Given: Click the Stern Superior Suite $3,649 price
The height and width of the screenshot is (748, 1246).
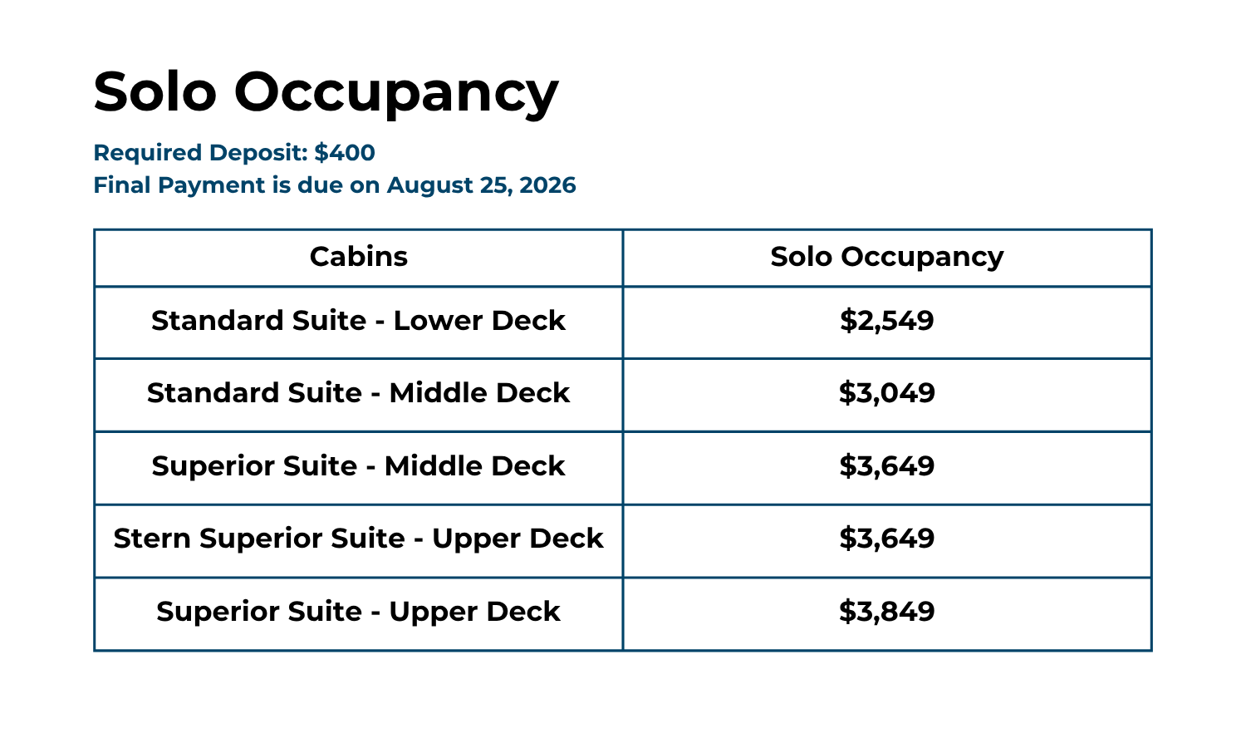Looking at the screenshot, I should 887,539.
